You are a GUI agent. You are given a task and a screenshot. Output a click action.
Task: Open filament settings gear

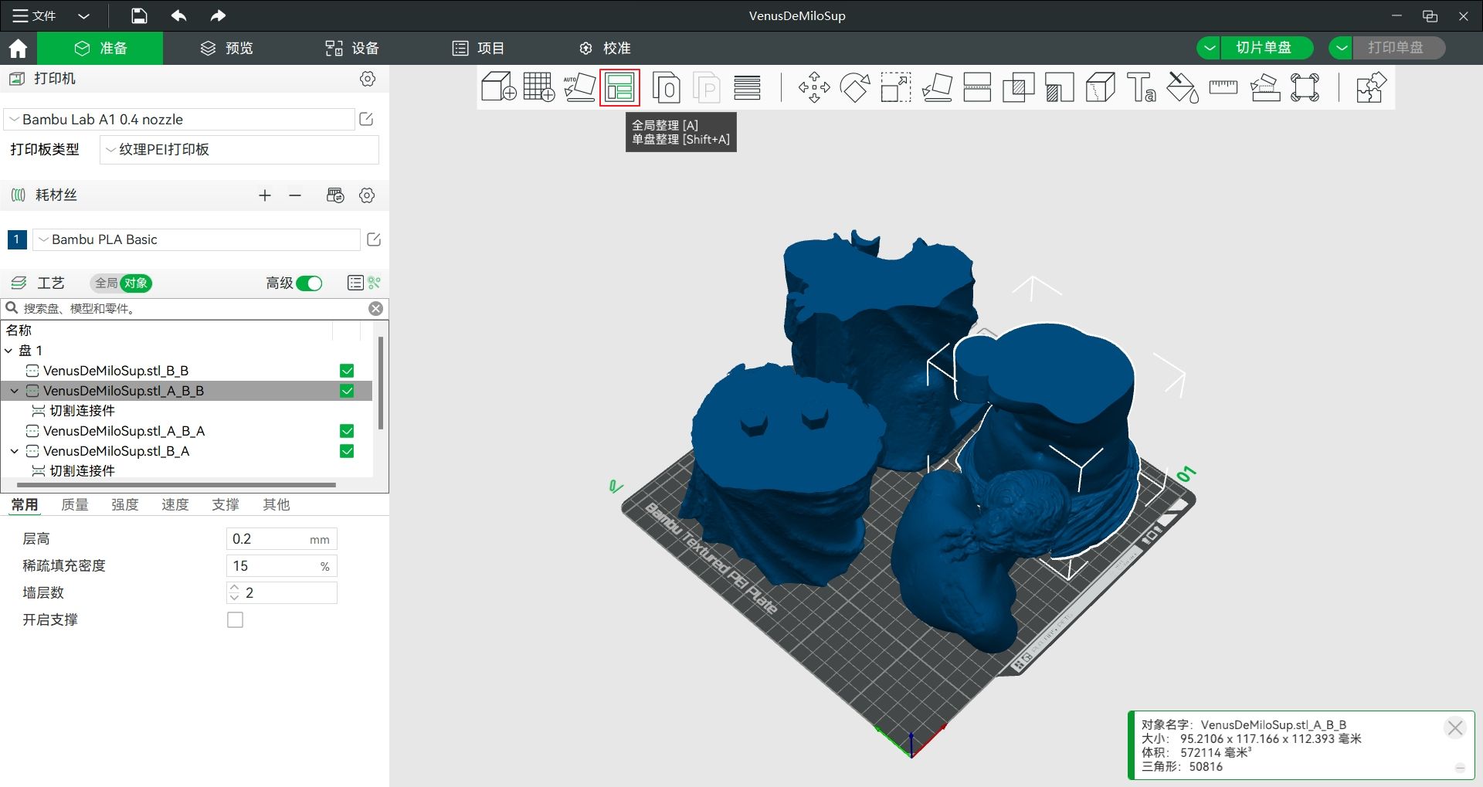367,195
